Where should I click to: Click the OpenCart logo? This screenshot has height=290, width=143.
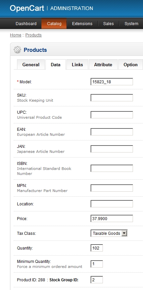click(27, 8)
